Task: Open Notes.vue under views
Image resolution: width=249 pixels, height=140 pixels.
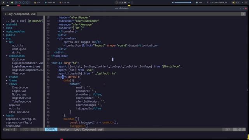Action: pos(19,94)
